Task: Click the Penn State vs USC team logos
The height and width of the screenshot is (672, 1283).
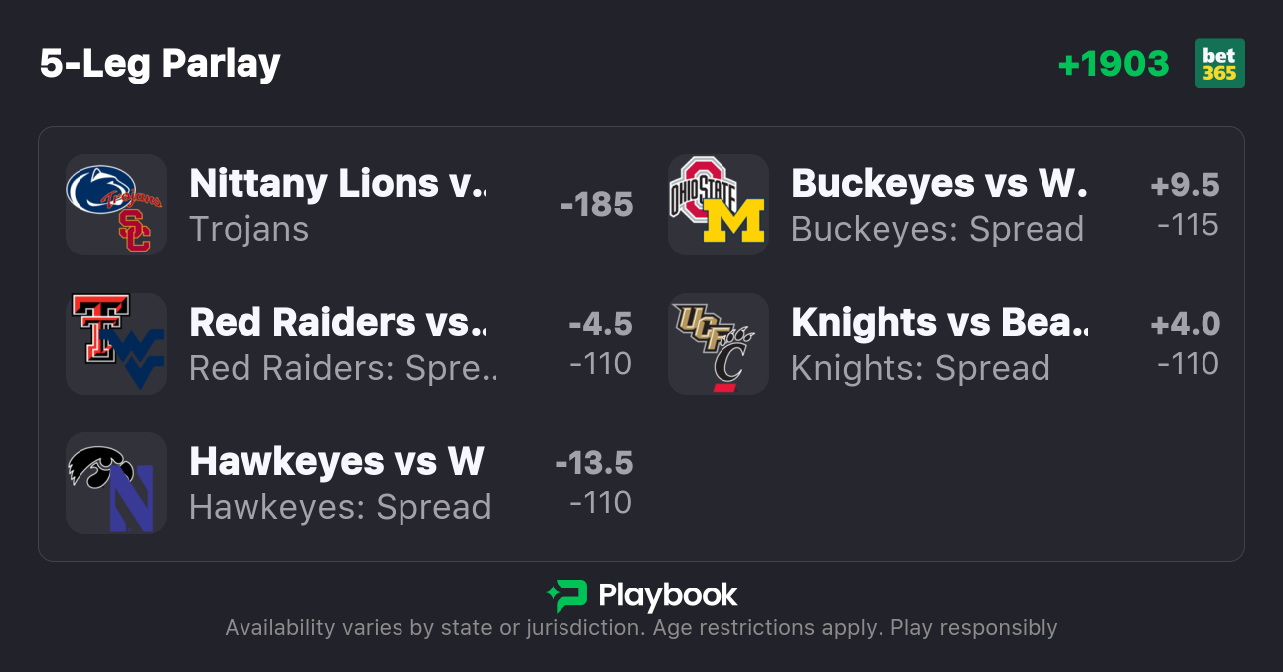Action: [116, 205]
